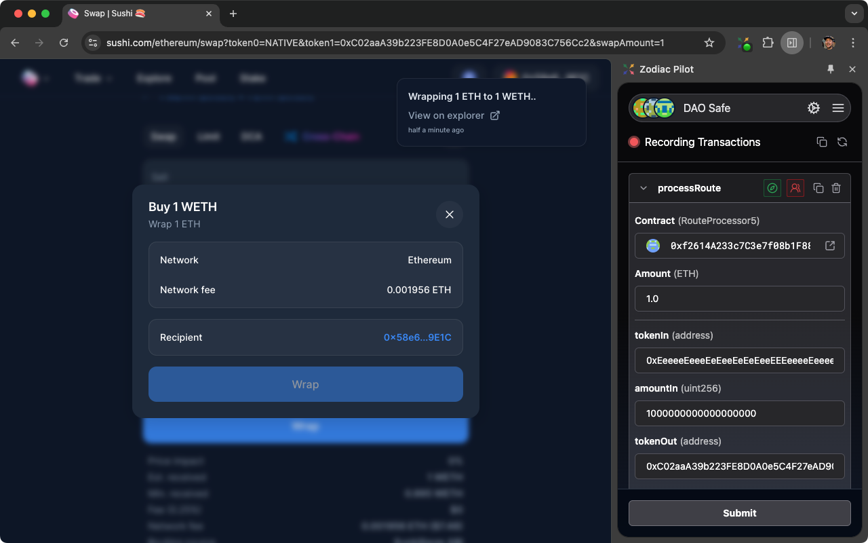This screenshot has height=543, width=868.
Task: Click the Wrap confirm button in dialog
Action: tap(306, 384)
